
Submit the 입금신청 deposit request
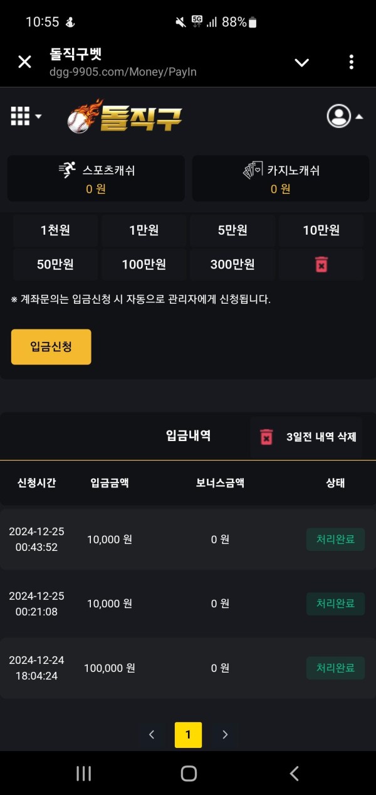coord(51,346)
